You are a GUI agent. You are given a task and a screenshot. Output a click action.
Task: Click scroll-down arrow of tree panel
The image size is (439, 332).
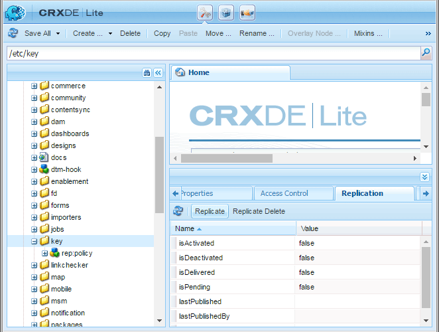click(159, 321)
